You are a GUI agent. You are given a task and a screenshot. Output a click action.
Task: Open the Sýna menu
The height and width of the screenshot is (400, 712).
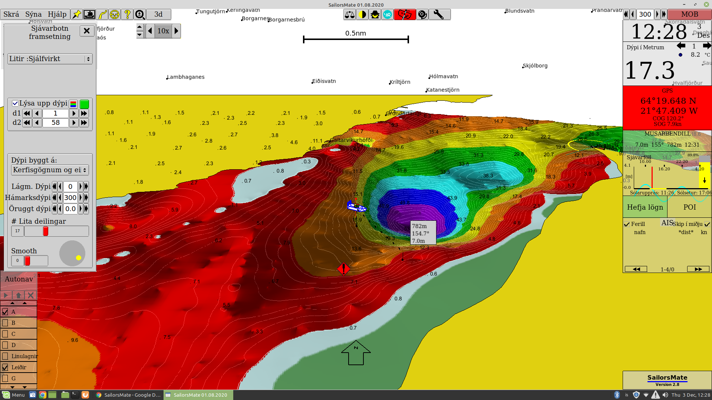click(x=33, y=14)
